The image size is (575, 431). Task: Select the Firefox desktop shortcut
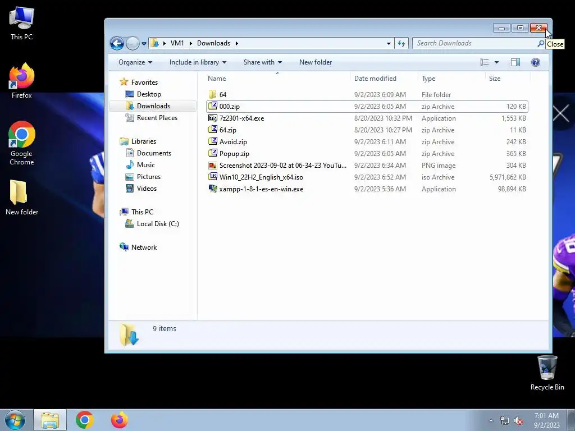tap(21, 81)
